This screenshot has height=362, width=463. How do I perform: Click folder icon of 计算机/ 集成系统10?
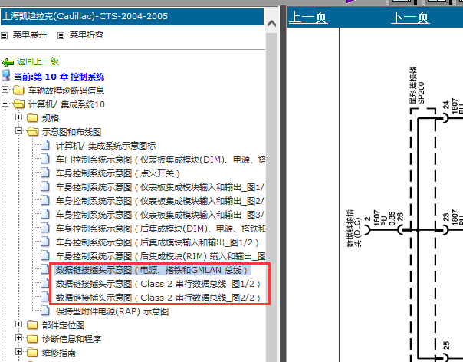click(19, 104)
